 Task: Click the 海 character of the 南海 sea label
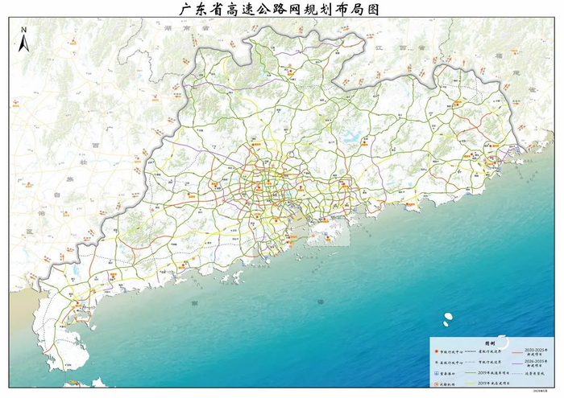pos(321,302)
